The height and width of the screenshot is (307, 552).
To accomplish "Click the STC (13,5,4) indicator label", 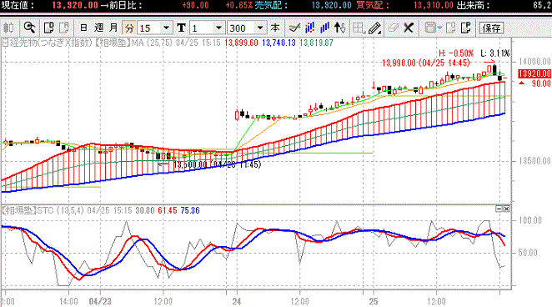I will pyautogui.click(x=60, y=210).
